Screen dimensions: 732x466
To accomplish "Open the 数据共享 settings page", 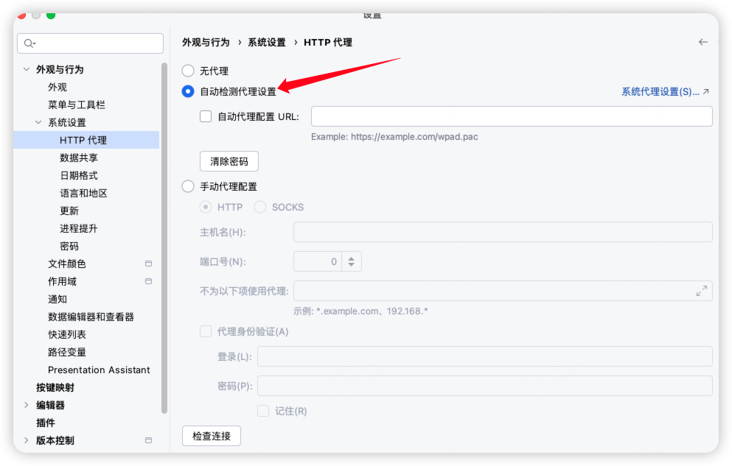I will click(x=79, y=158).
